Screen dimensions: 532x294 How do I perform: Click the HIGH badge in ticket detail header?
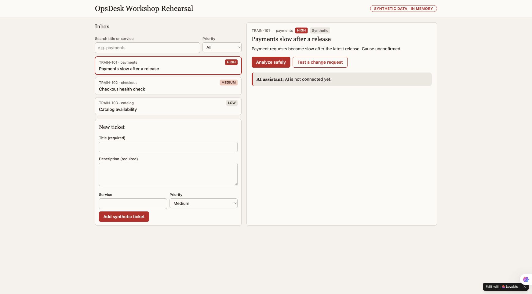(x=301, y=30)
